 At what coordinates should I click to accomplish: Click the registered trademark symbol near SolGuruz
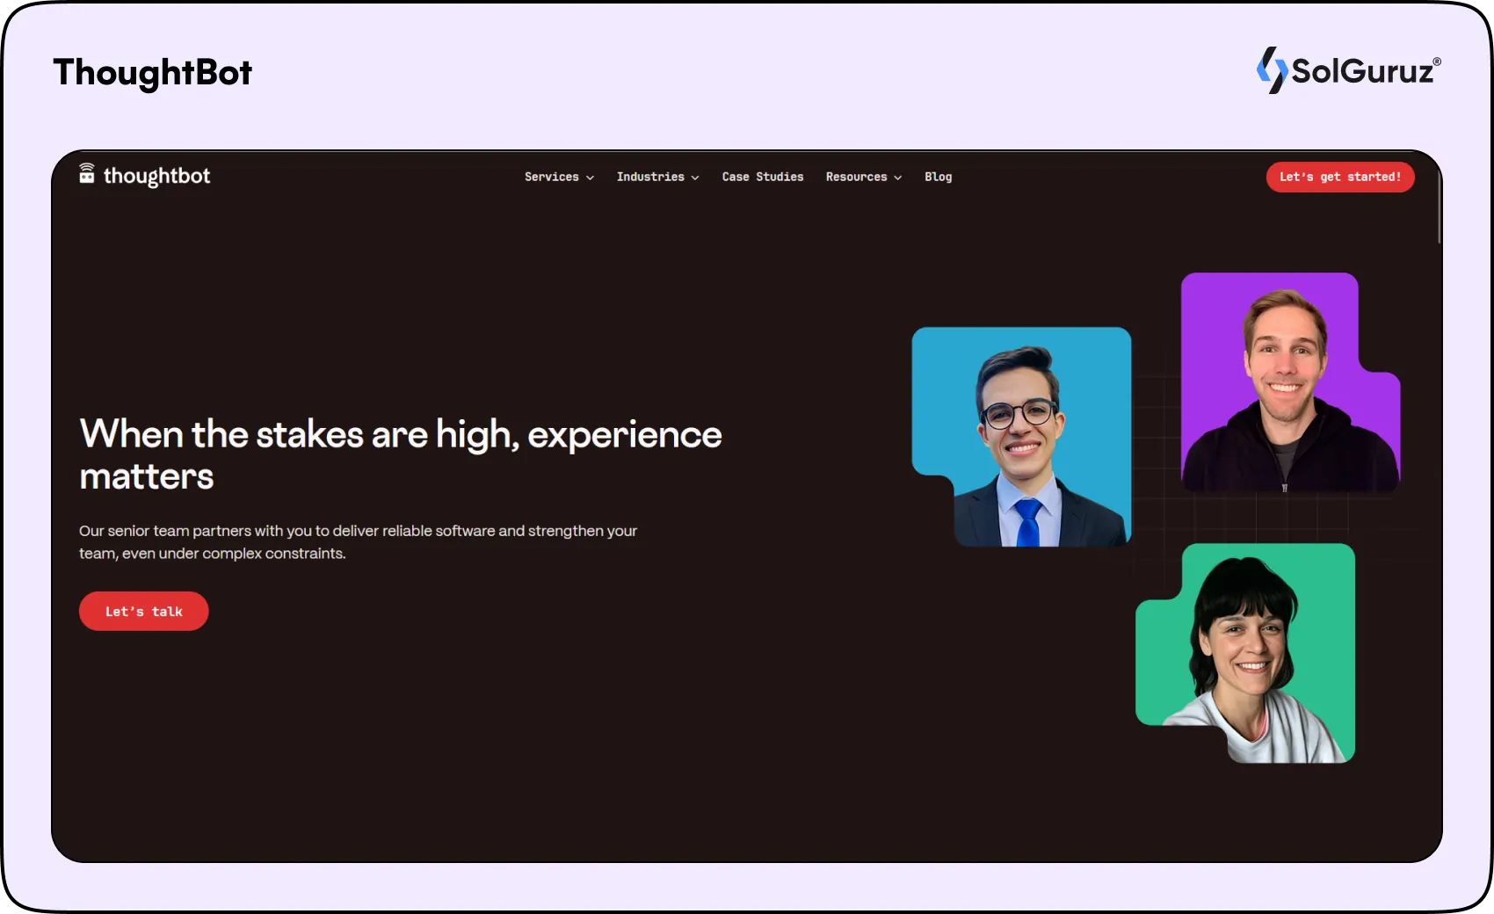click(1438, 60)
